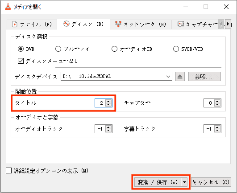Image resolution: width=237 pixels, height=193 pixels.
Task: Increase オーディオトラック with up arrow
Action: click(108, 127)
